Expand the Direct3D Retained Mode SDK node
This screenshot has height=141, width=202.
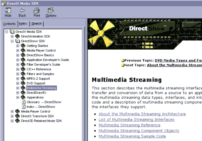[x=12, y=121]
